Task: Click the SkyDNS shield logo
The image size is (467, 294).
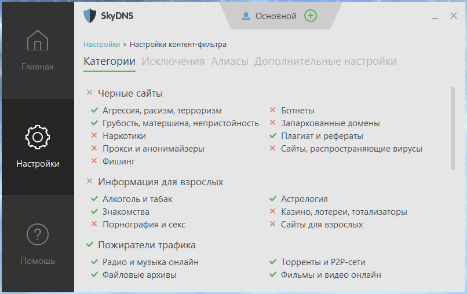Action: pos(90,16)
